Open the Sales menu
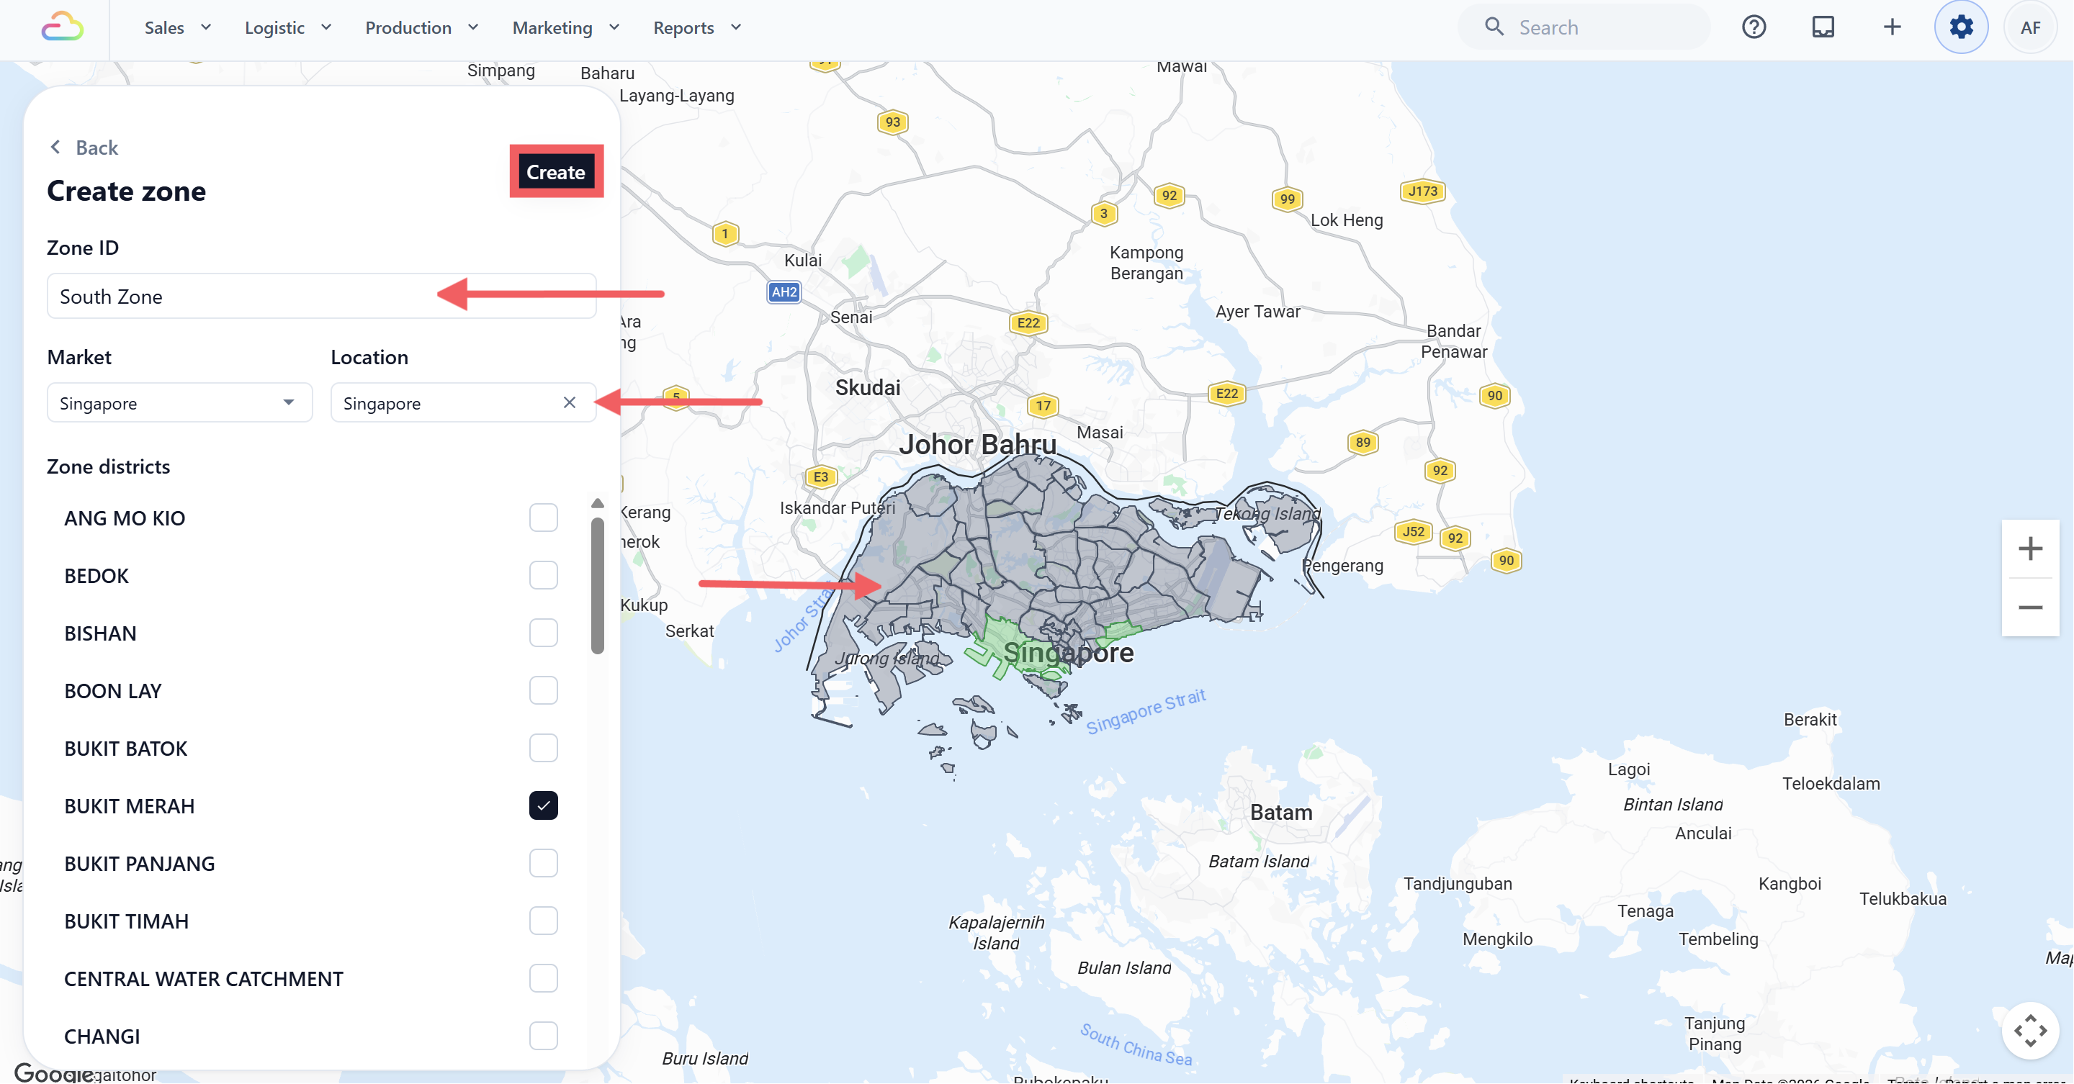Viewport: 2074px width, 1084px height. [164, 27]
